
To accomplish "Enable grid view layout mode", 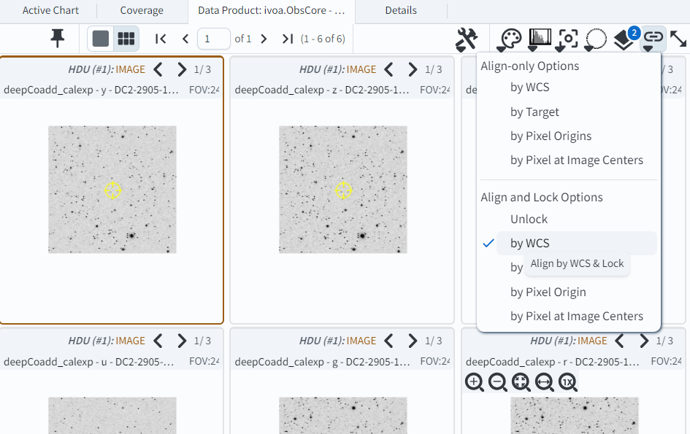I will 124,37.
